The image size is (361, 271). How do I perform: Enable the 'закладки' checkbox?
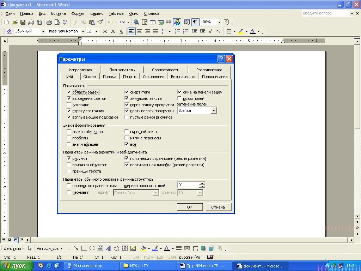click(69, 104)
